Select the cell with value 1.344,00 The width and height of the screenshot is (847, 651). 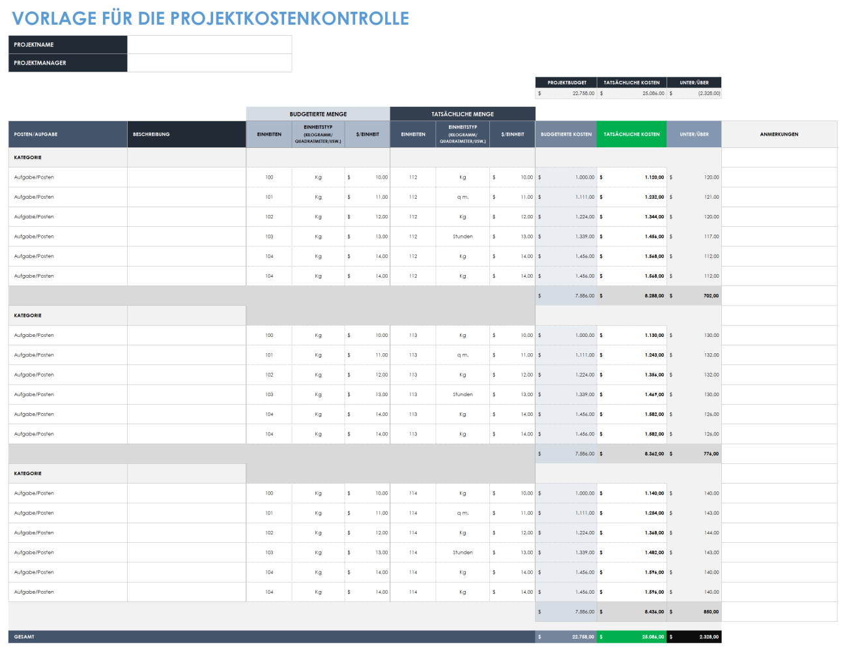tap(631, 217)
